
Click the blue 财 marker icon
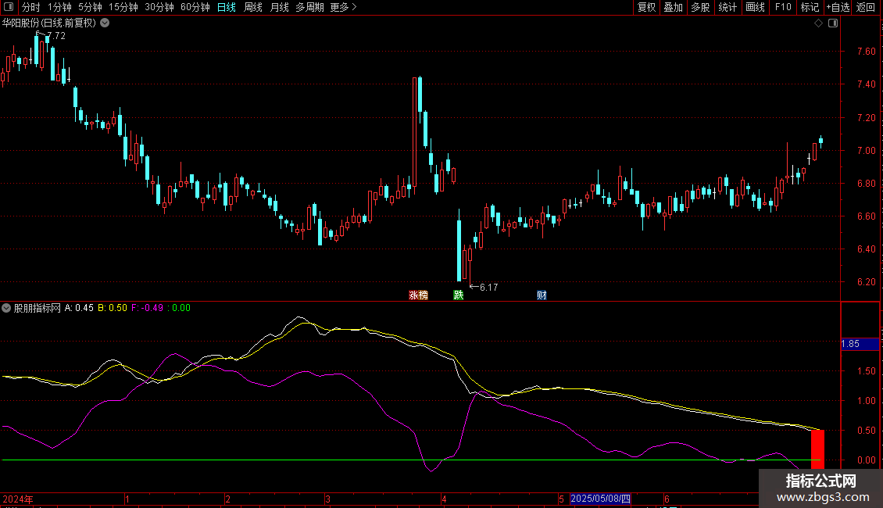(x=542, y=295)
